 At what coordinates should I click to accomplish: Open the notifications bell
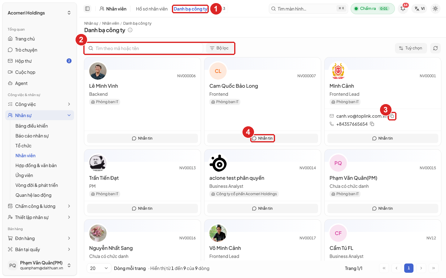403,9
